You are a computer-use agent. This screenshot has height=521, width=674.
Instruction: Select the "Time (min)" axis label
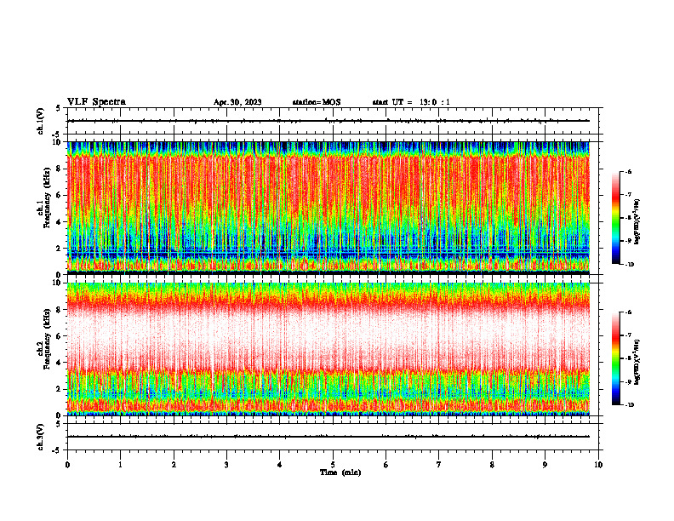click(x=340, y=472)
